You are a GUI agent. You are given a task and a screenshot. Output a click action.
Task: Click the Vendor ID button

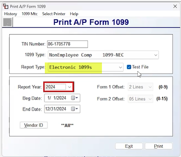click(33, 125)
